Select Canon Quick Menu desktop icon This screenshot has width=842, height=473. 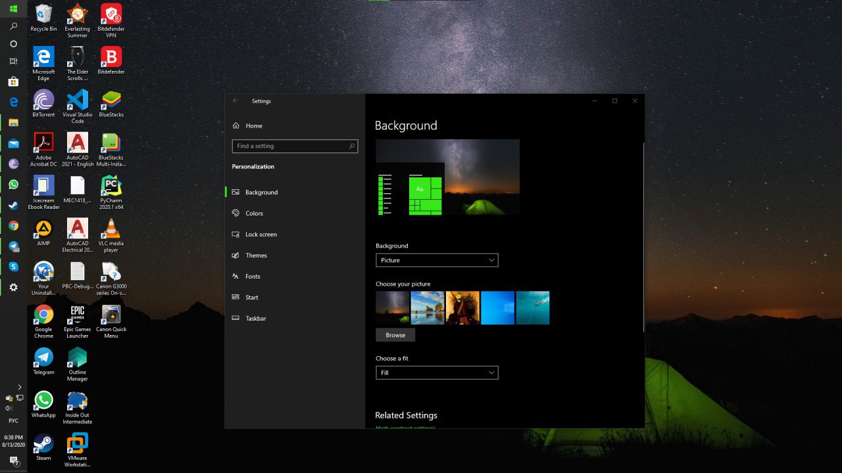111,322
